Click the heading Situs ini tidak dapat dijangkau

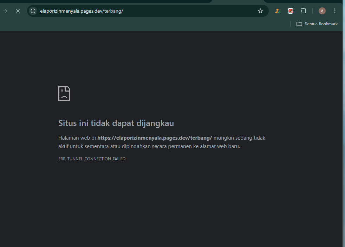116,123
